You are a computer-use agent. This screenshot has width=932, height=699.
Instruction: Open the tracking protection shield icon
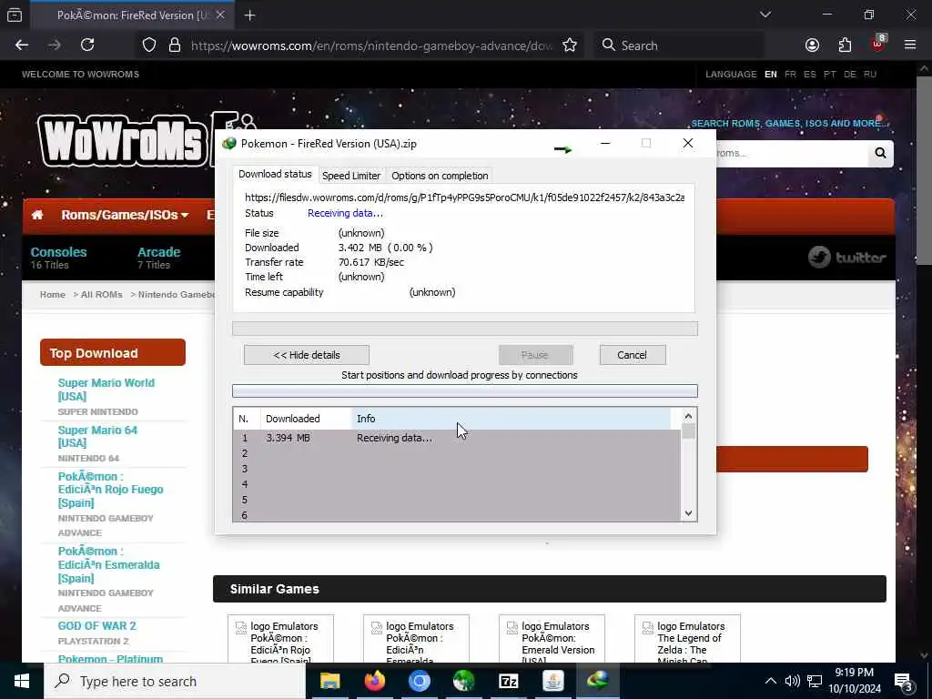[149, 46]
